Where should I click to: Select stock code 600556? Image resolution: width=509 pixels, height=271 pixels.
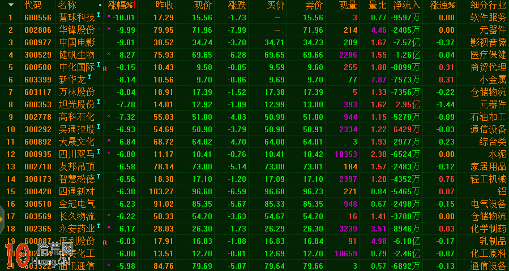[x=38, y=18]
